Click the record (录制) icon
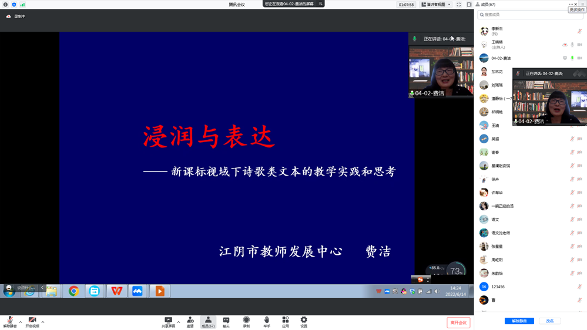This screenshot has width=587, height=330. pos(246,320)
